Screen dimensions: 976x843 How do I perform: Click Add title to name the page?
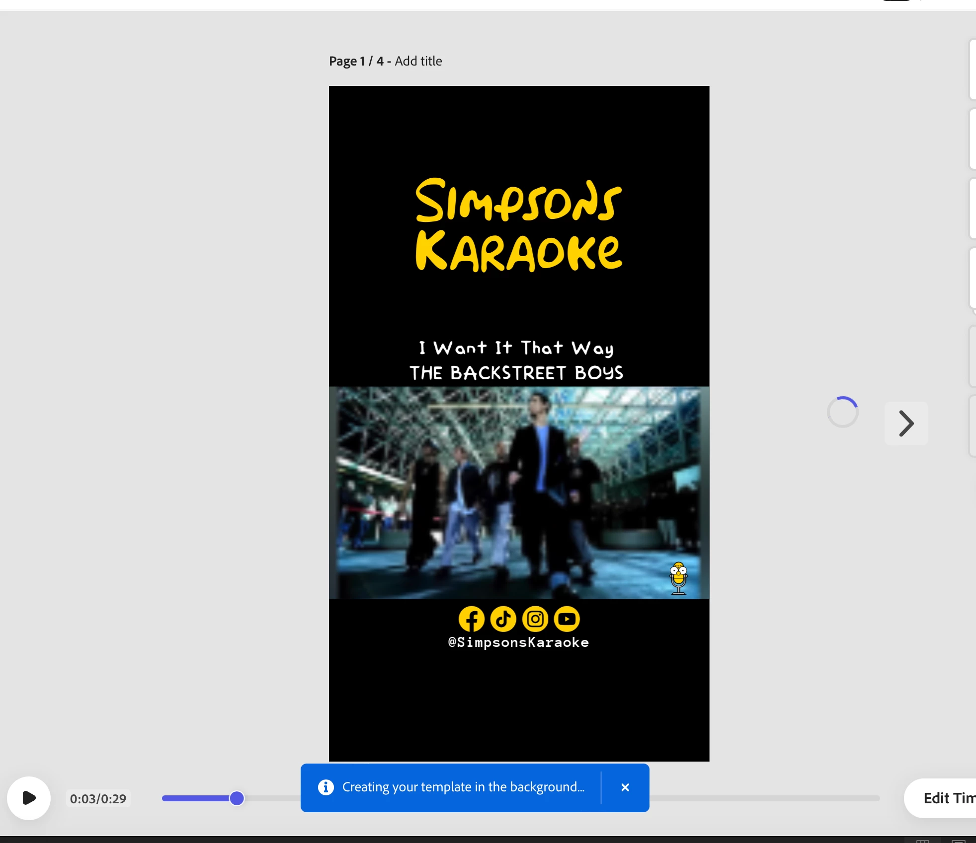[418, 61]
